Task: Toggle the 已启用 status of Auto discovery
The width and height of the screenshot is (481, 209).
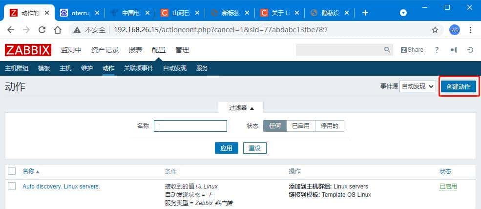Action: click(448, 186)
